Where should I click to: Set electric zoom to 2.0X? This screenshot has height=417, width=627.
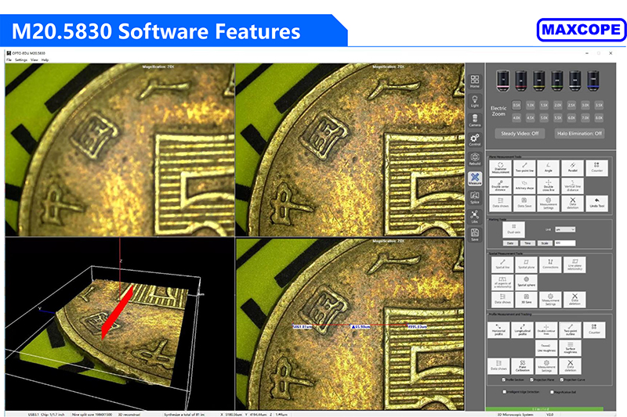(x=558, y=106)
